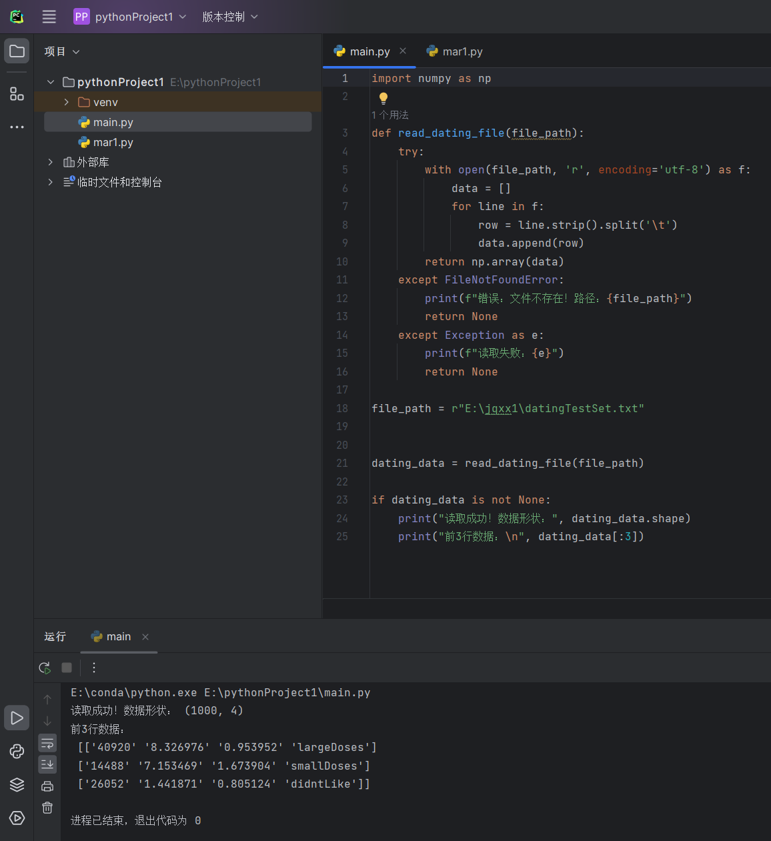The width and height of the screenshot is (771, 841).
Task: Open the 版本控制 dropdown
Action: (230, 17)
